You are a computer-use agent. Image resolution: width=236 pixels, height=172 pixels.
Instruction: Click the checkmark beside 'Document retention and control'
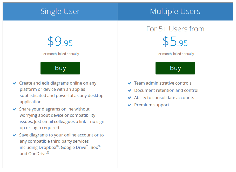click(x=130, y=90)
